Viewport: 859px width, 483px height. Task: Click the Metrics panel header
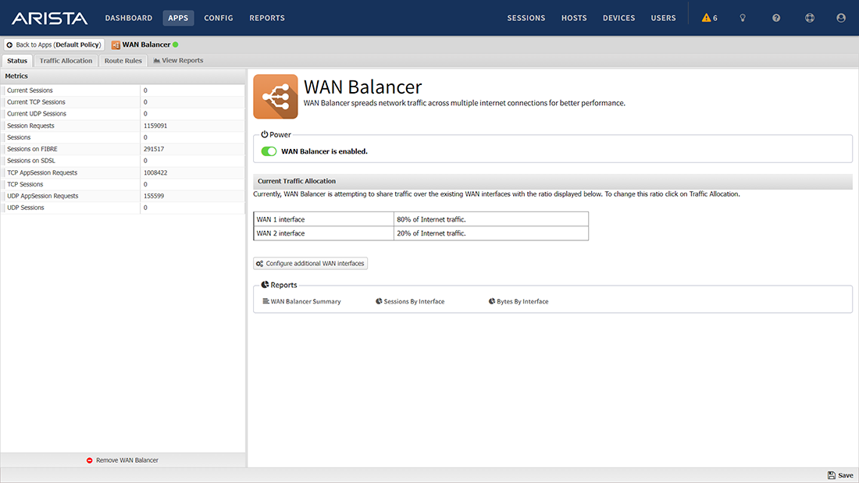123,76
